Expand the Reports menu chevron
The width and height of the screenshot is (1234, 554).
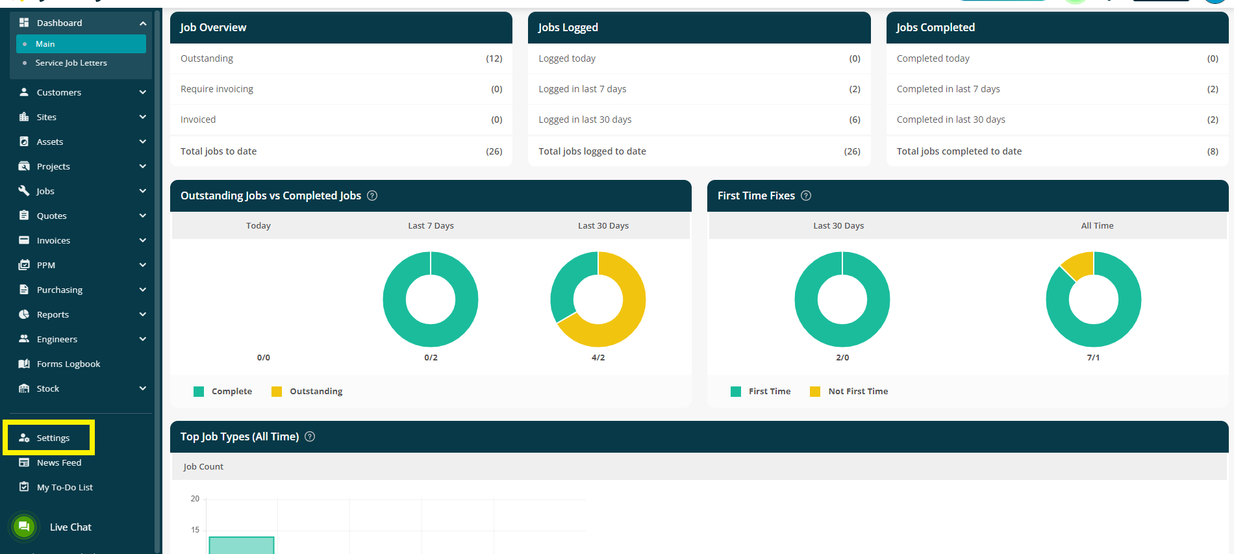click(x=143, y=314)
